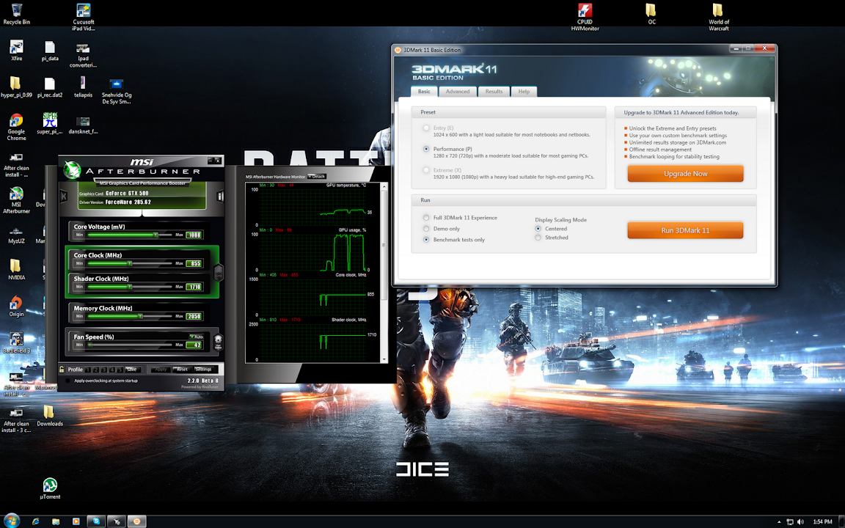
Task: Select the OC folder on the desktop
Action: pyautogui.click(x=651, y=14)
